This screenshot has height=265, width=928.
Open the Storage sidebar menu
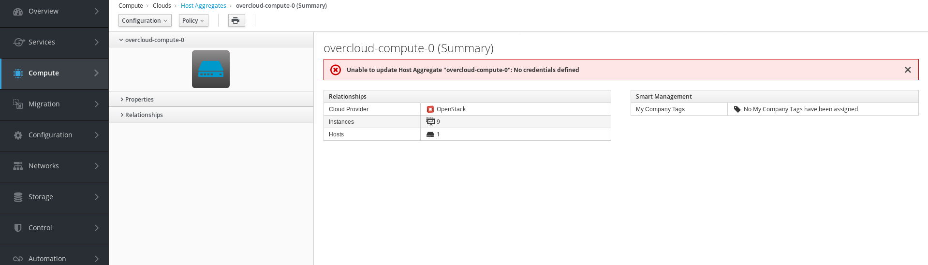54,197
